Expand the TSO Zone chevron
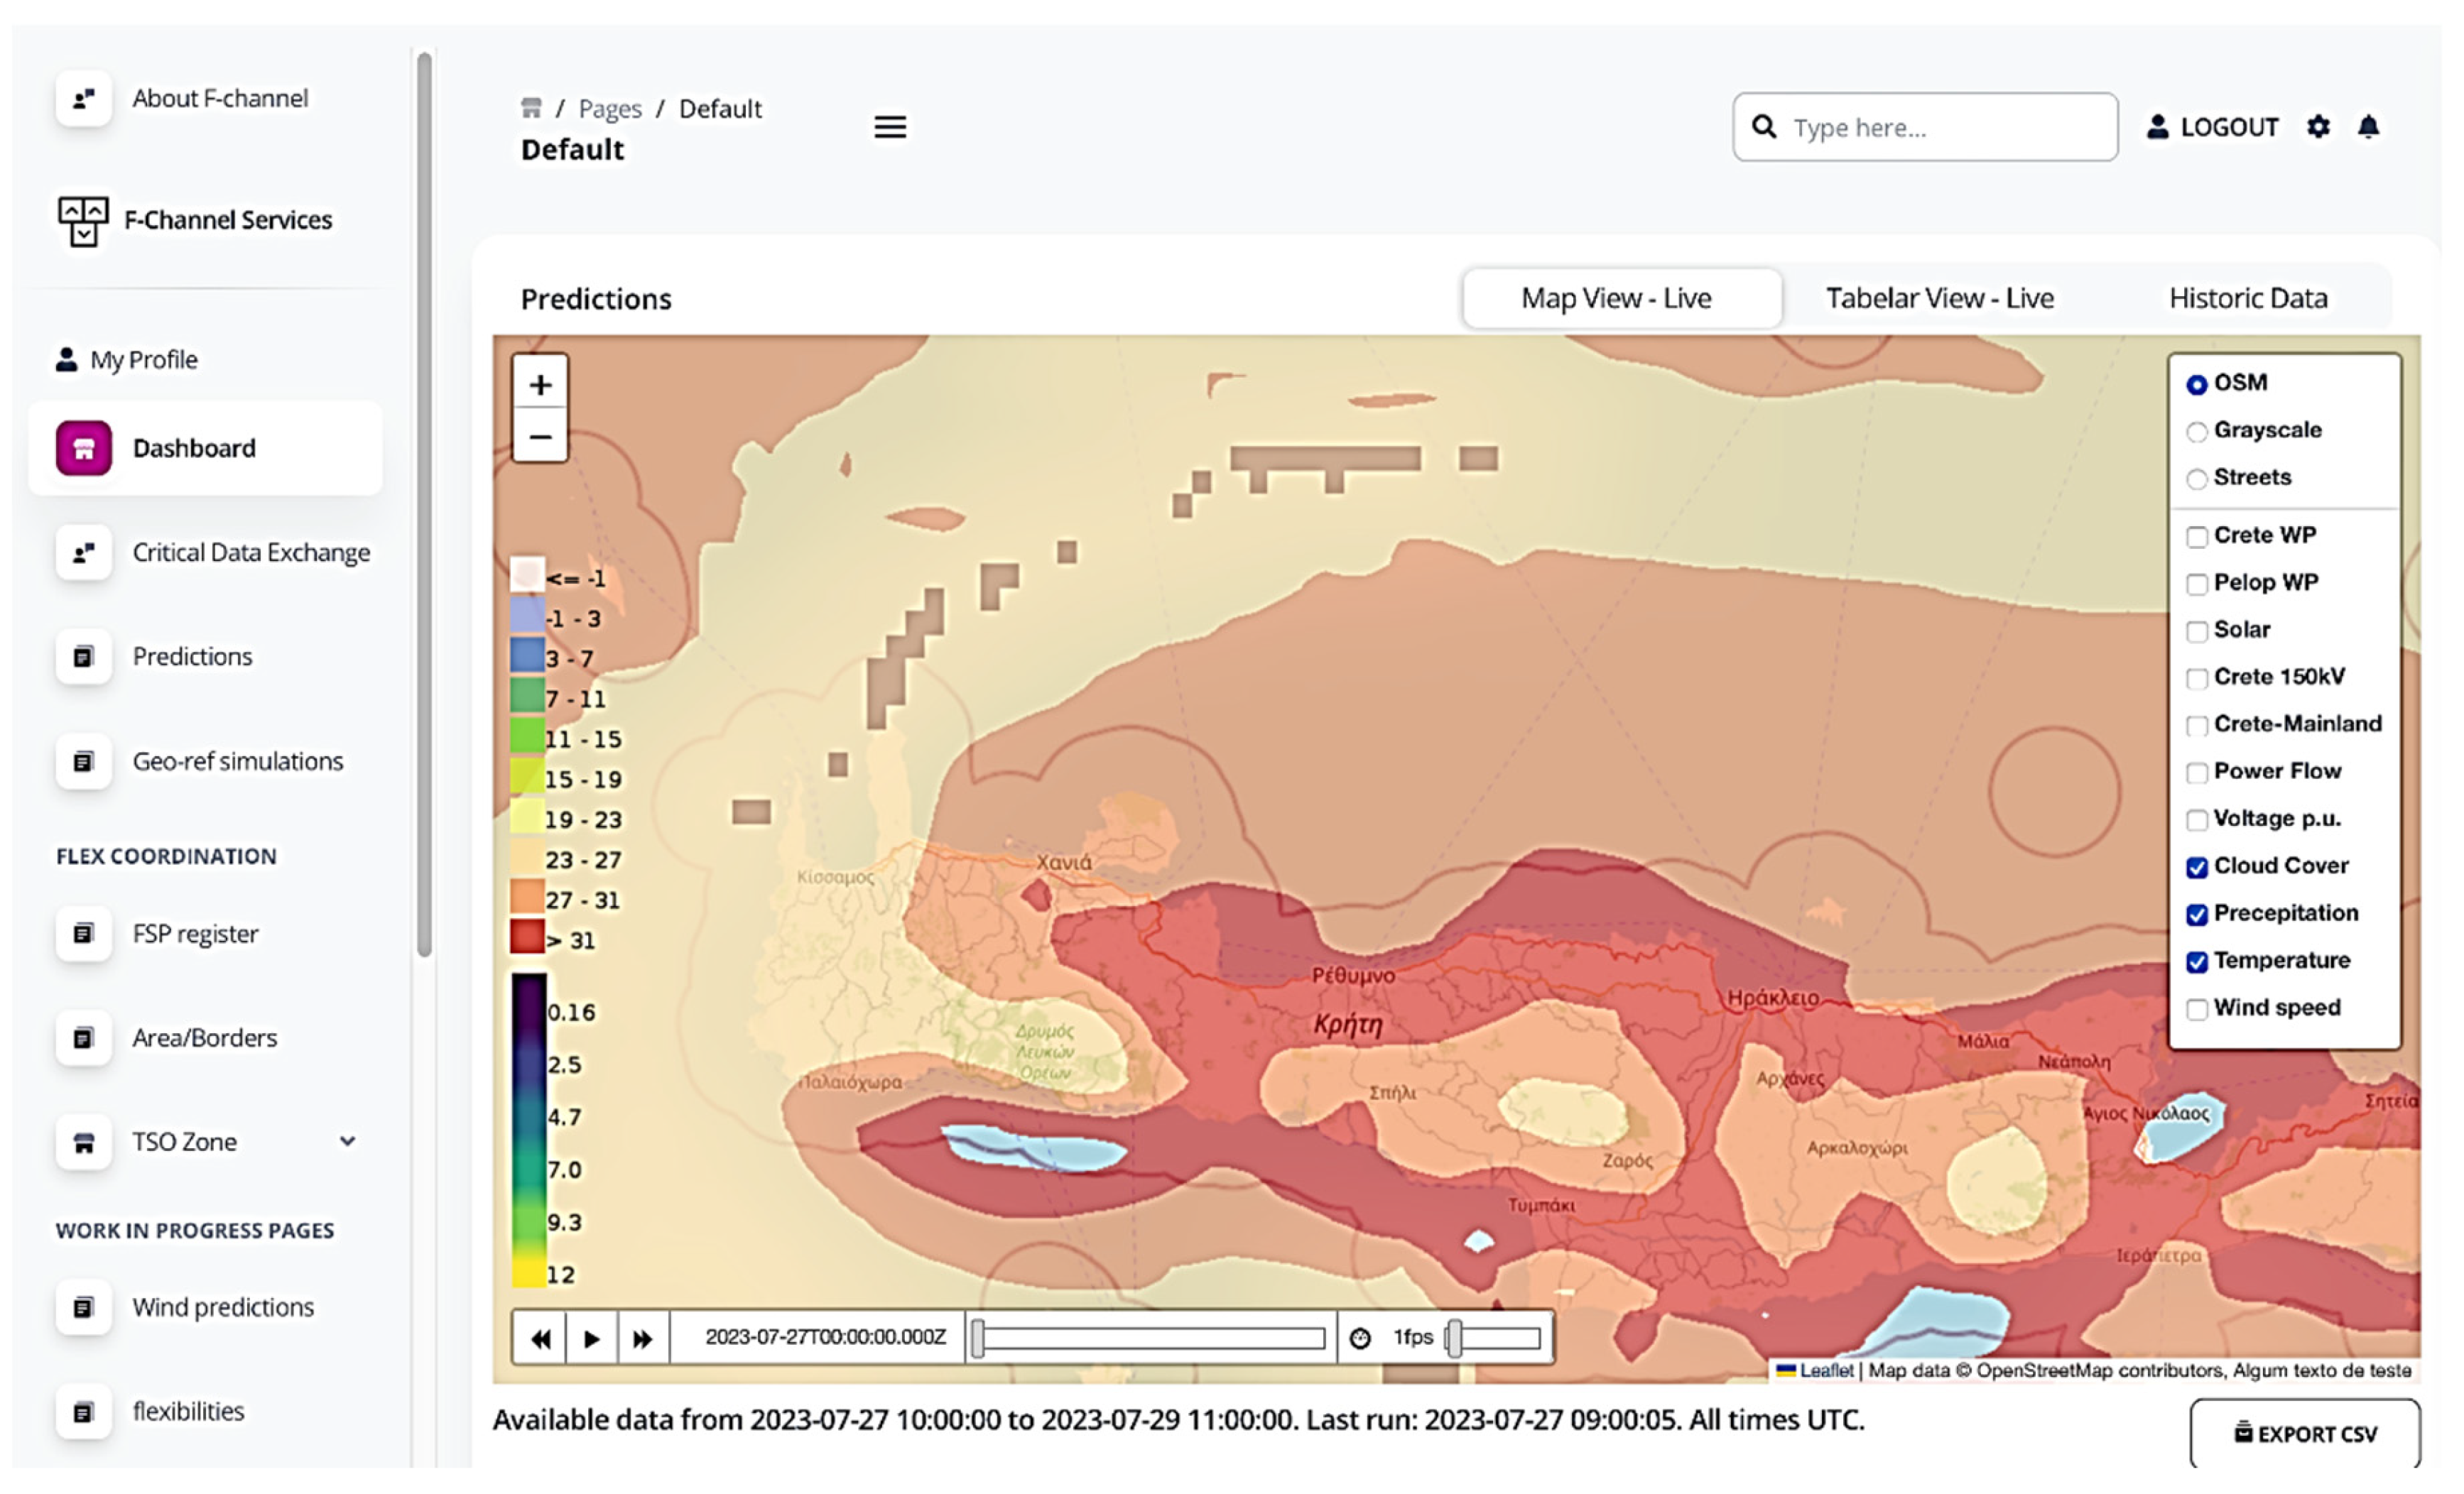Image resolution: width=2464 pixels, height=1494 pixels. pyautogui.click(x=347, y=1141)
